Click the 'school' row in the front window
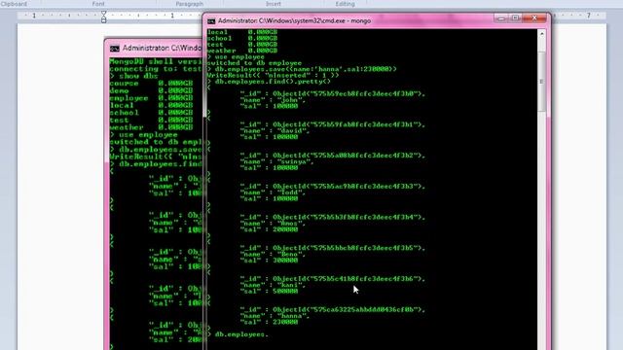Image resolution: width=623 pixels, height=350 pixels. click(x=242, y=38)
